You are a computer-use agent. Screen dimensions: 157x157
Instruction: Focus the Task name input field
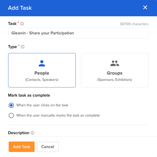[78, 33]
